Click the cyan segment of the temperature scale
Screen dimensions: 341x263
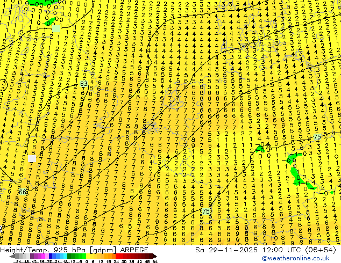coord(65,256)
